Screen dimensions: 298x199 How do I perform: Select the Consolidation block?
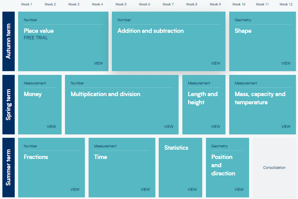274,168
